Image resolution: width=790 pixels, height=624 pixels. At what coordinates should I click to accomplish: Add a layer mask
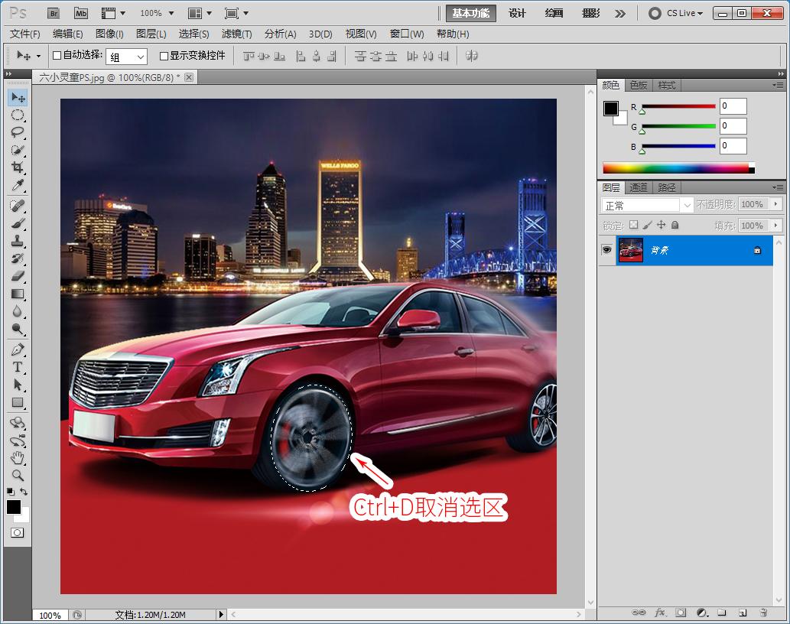coord(681,613)
